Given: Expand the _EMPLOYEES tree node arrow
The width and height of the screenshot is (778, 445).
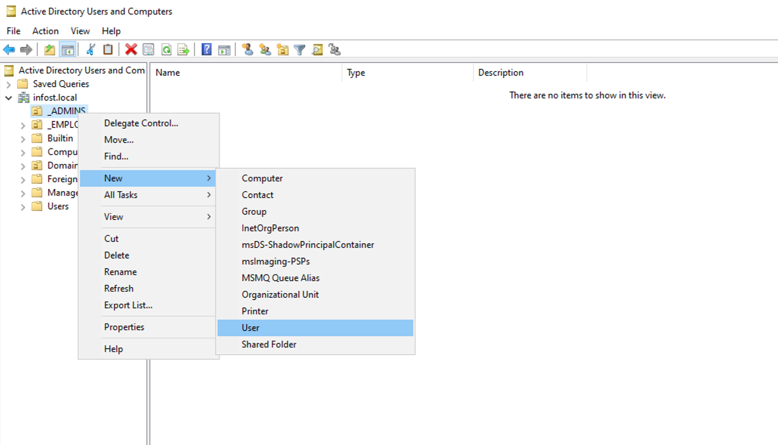Looking at the screenshot, I should [x=23, y=125].
